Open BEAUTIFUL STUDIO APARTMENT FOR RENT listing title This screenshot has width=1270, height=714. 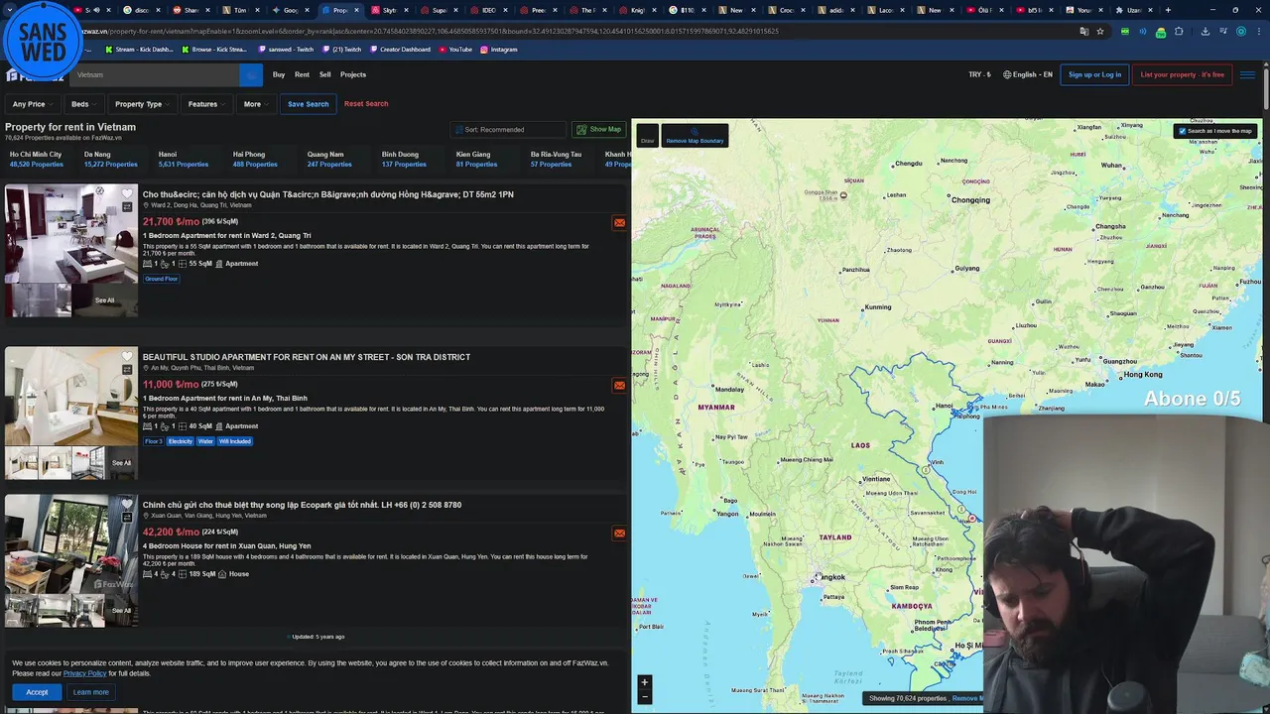click(x=307, y=357)
